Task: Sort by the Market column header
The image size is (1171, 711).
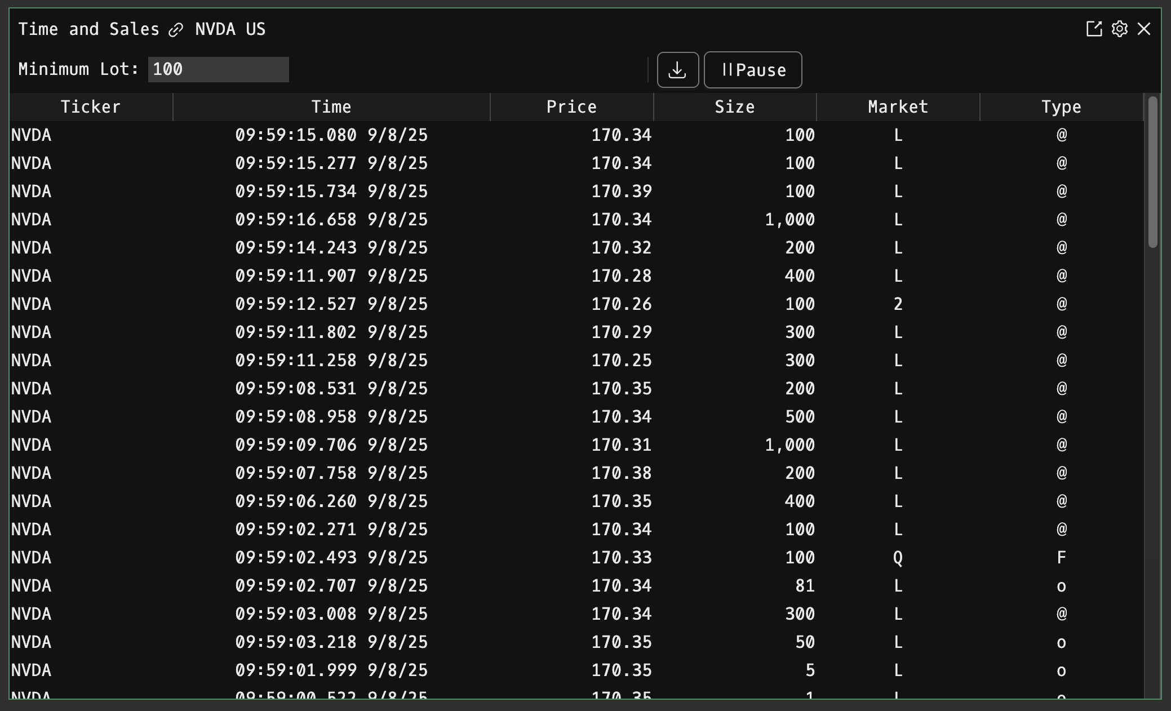Action: click(x=898, y=107)
